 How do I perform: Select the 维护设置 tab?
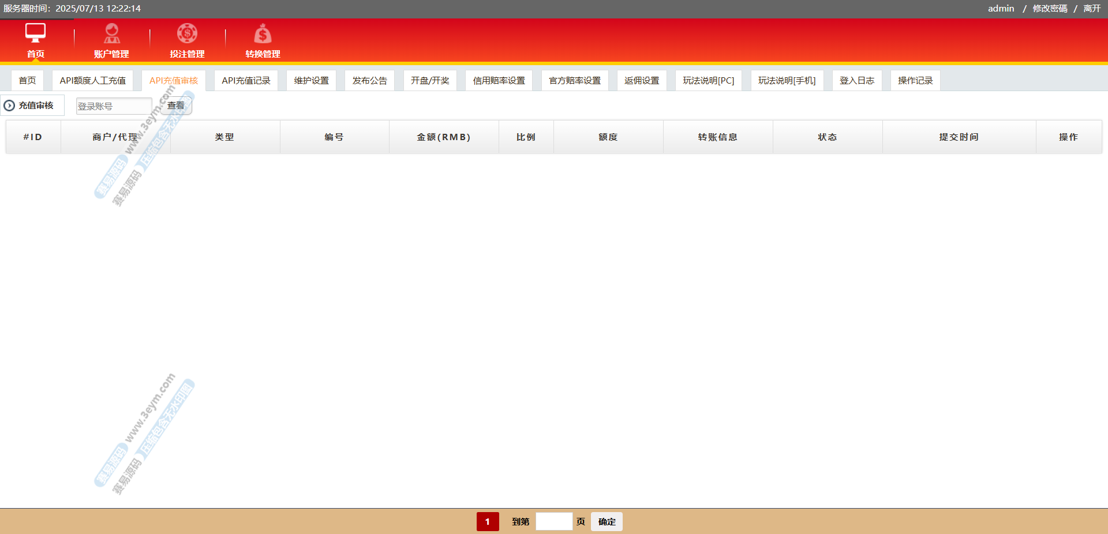pos(311,81)
